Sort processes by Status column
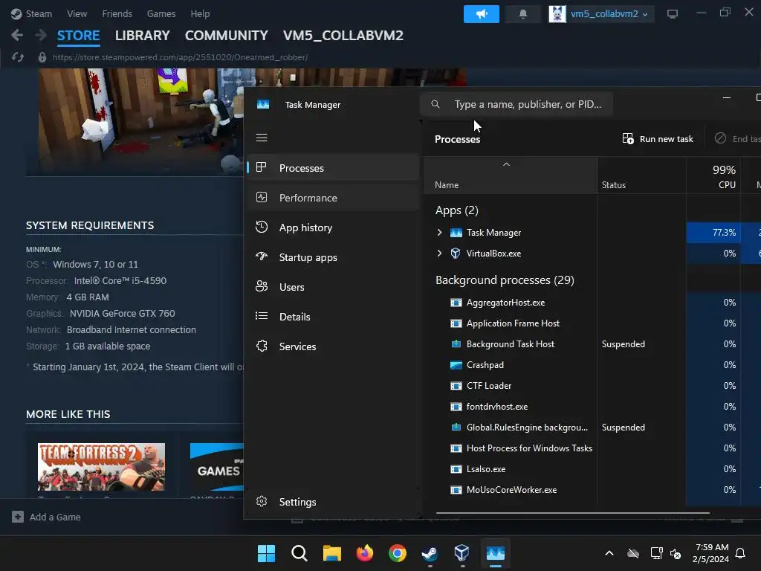Image resolution: width=761 pixels, height=571 pixels. pyautogui.click(x=641, y=175)
